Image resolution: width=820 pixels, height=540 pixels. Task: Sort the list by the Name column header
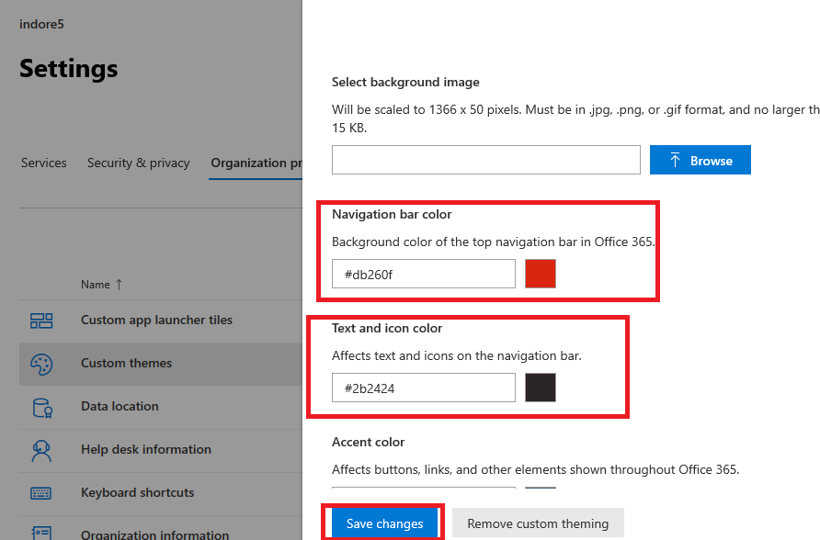pyautogui.click(x=96, y=285)
